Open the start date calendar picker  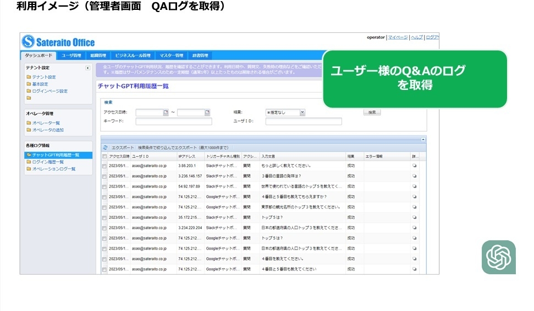pos(166,112)
